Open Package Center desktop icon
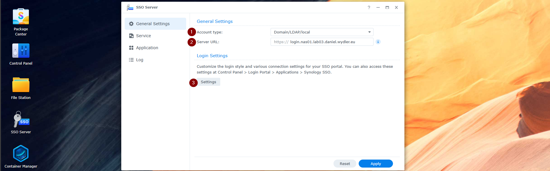Viewport: 550px width, 171px height. coord(21,17)
